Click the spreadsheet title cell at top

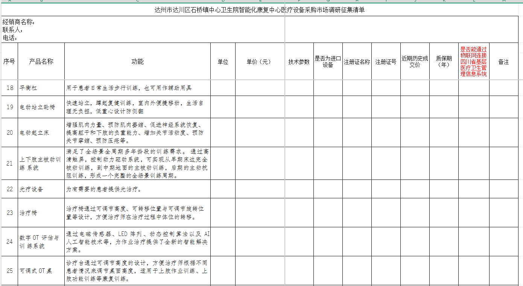click(x=260, y=10)
